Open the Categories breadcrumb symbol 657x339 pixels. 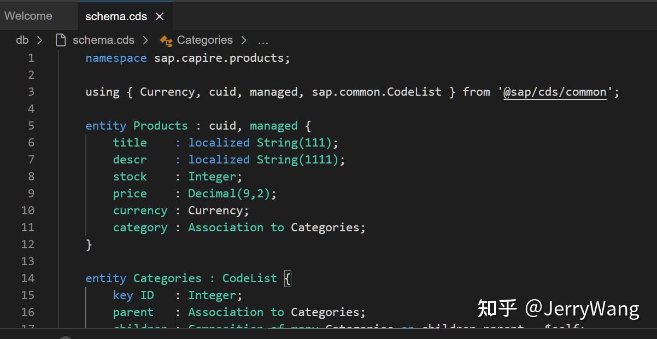(x=204, y=40)
